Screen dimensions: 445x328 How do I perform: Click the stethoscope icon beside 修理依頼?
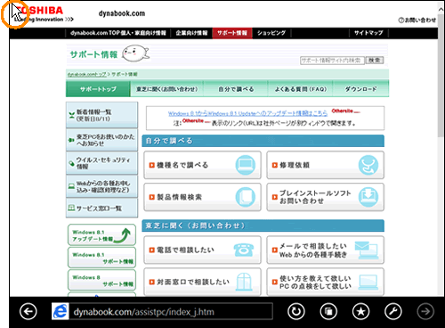coord(368,165)
